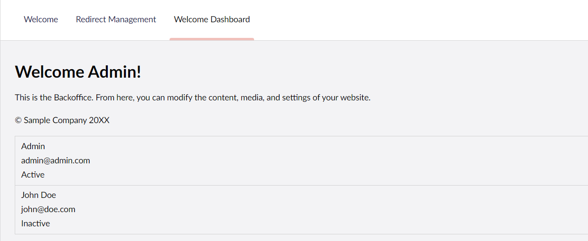Switch to the Redirect Management tab
Viewport: 588px width, 241px height.
(x=116, y=19)
